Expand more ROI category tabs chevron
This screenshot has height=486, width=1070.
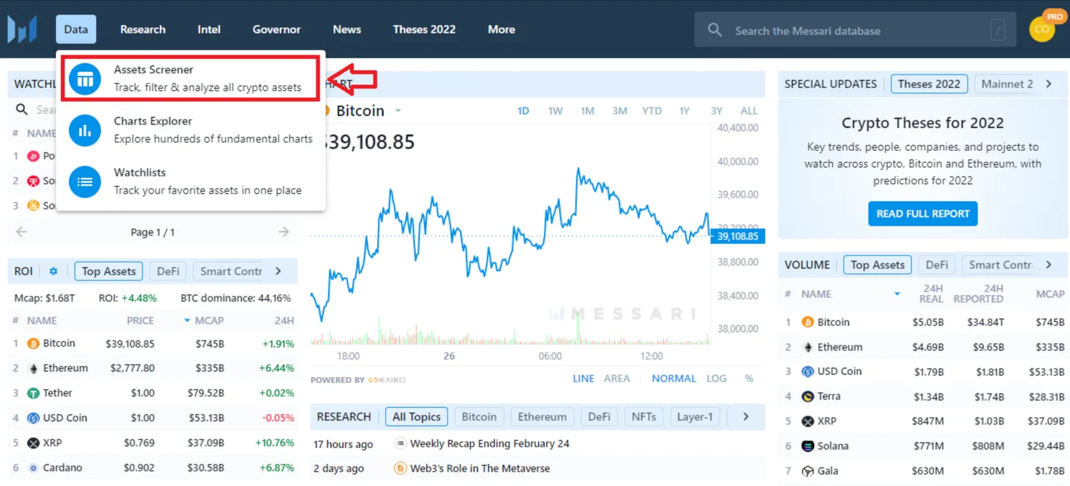point(278,271)
